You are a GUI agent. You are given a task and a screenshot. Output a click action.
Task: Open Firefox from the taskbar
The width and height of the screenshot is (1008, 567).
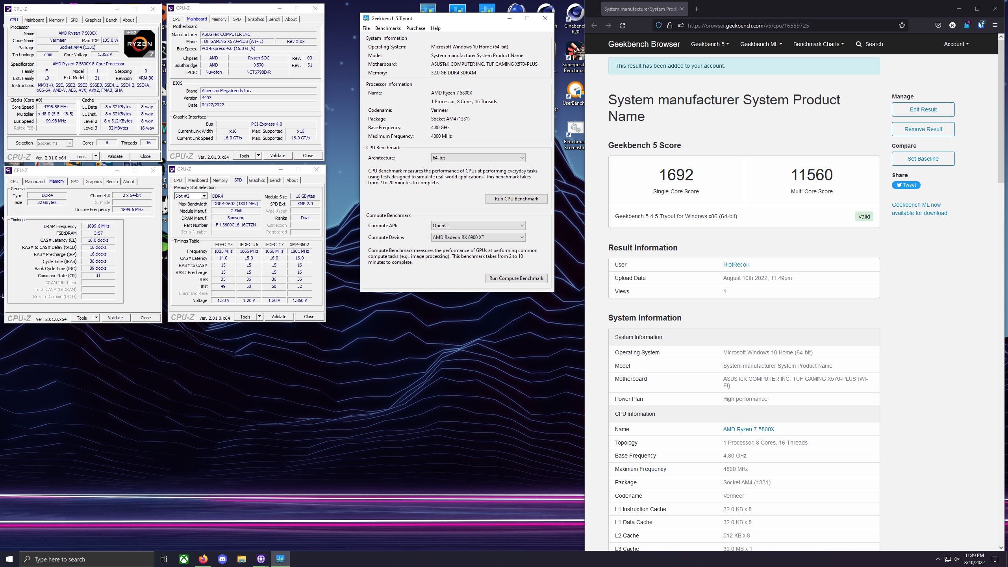click(203, 559)
